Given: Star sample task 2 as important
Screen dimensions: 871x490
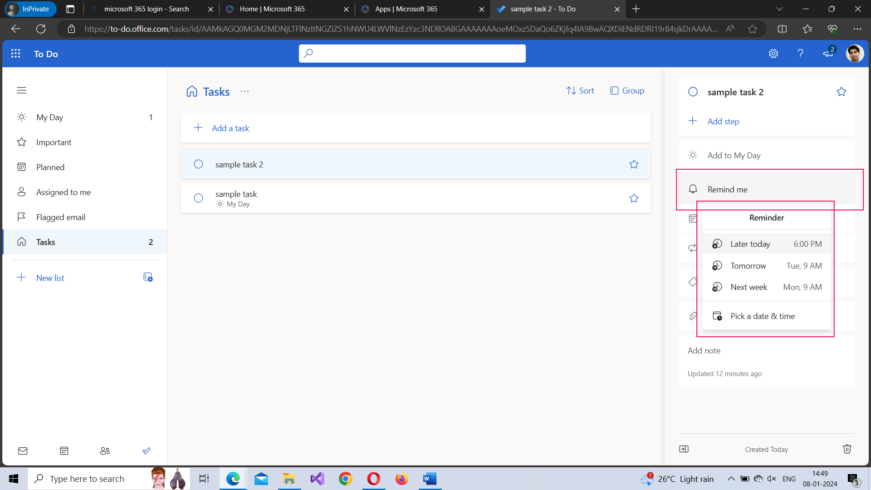Looking at the screenshot, I should (634, 164).
